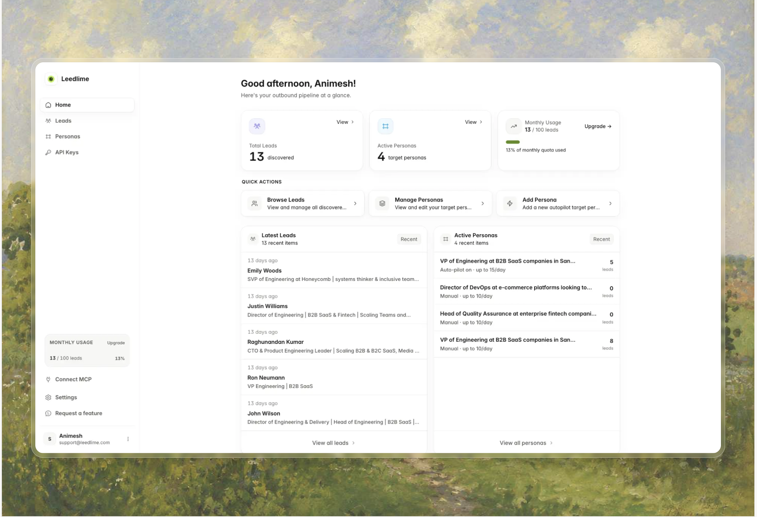Click View on the Active Personas card
The width and height of the screenshot is (757, 517).
click(473, 122)
